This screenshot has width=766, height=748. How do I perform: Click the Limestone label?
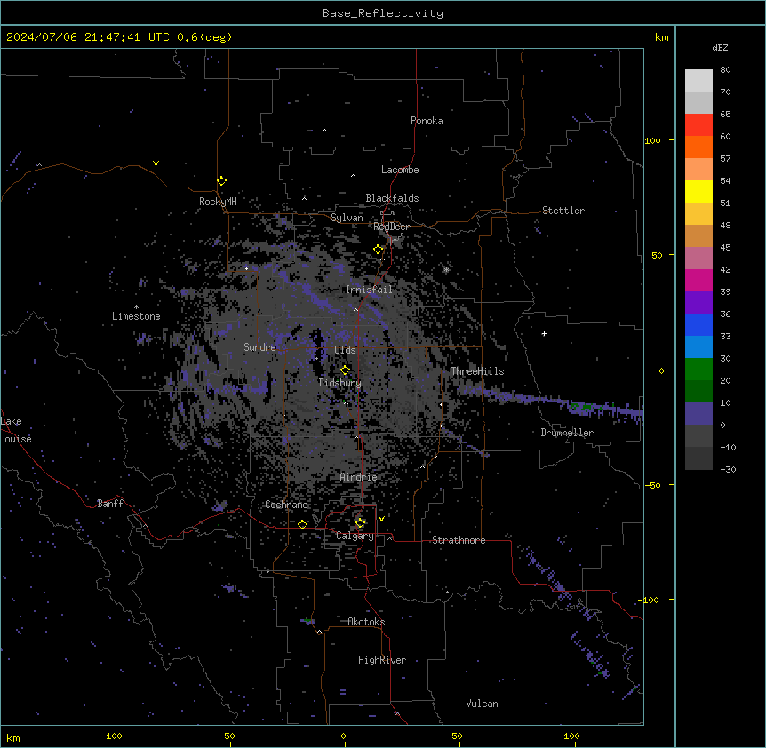[136, 316]
